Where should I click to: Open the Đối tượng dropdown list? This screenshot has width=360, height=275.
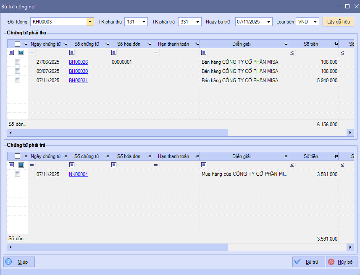pos(90,22)
